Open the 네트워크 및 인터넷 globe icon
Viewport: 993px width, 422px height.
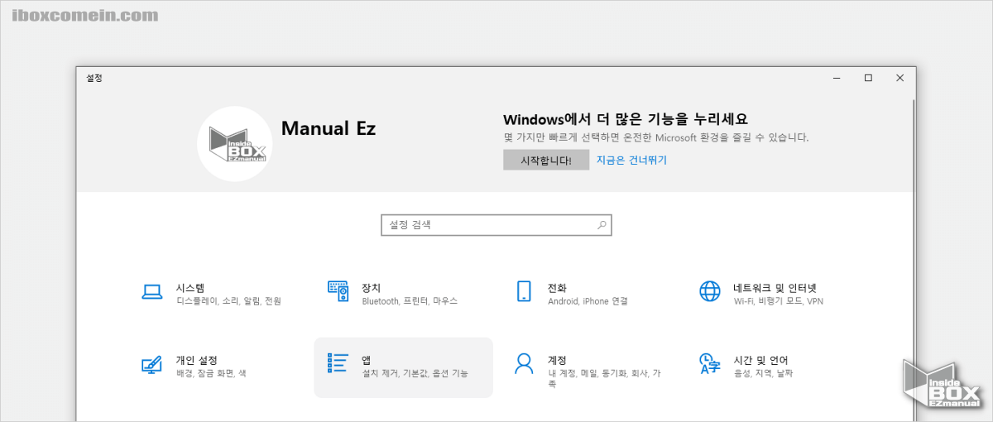[x=710, y=291]
